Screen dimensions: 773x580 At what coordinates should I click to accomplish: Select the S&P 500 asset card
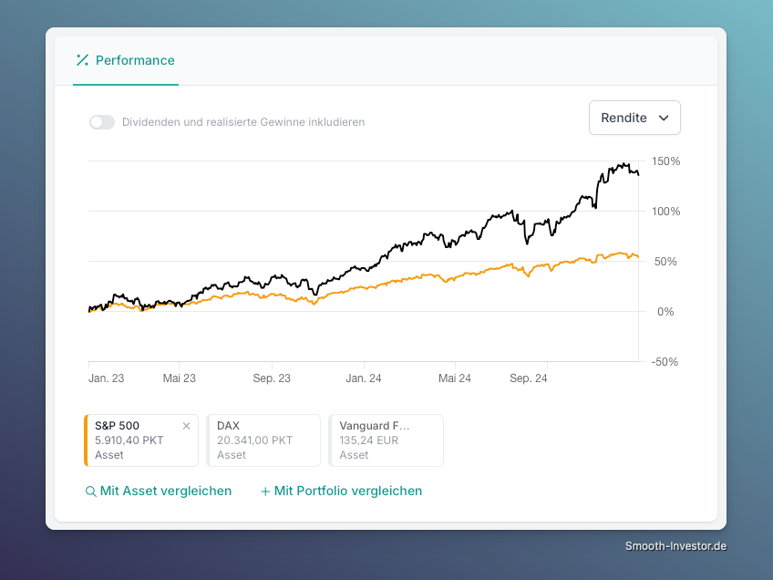pos(141,440)
